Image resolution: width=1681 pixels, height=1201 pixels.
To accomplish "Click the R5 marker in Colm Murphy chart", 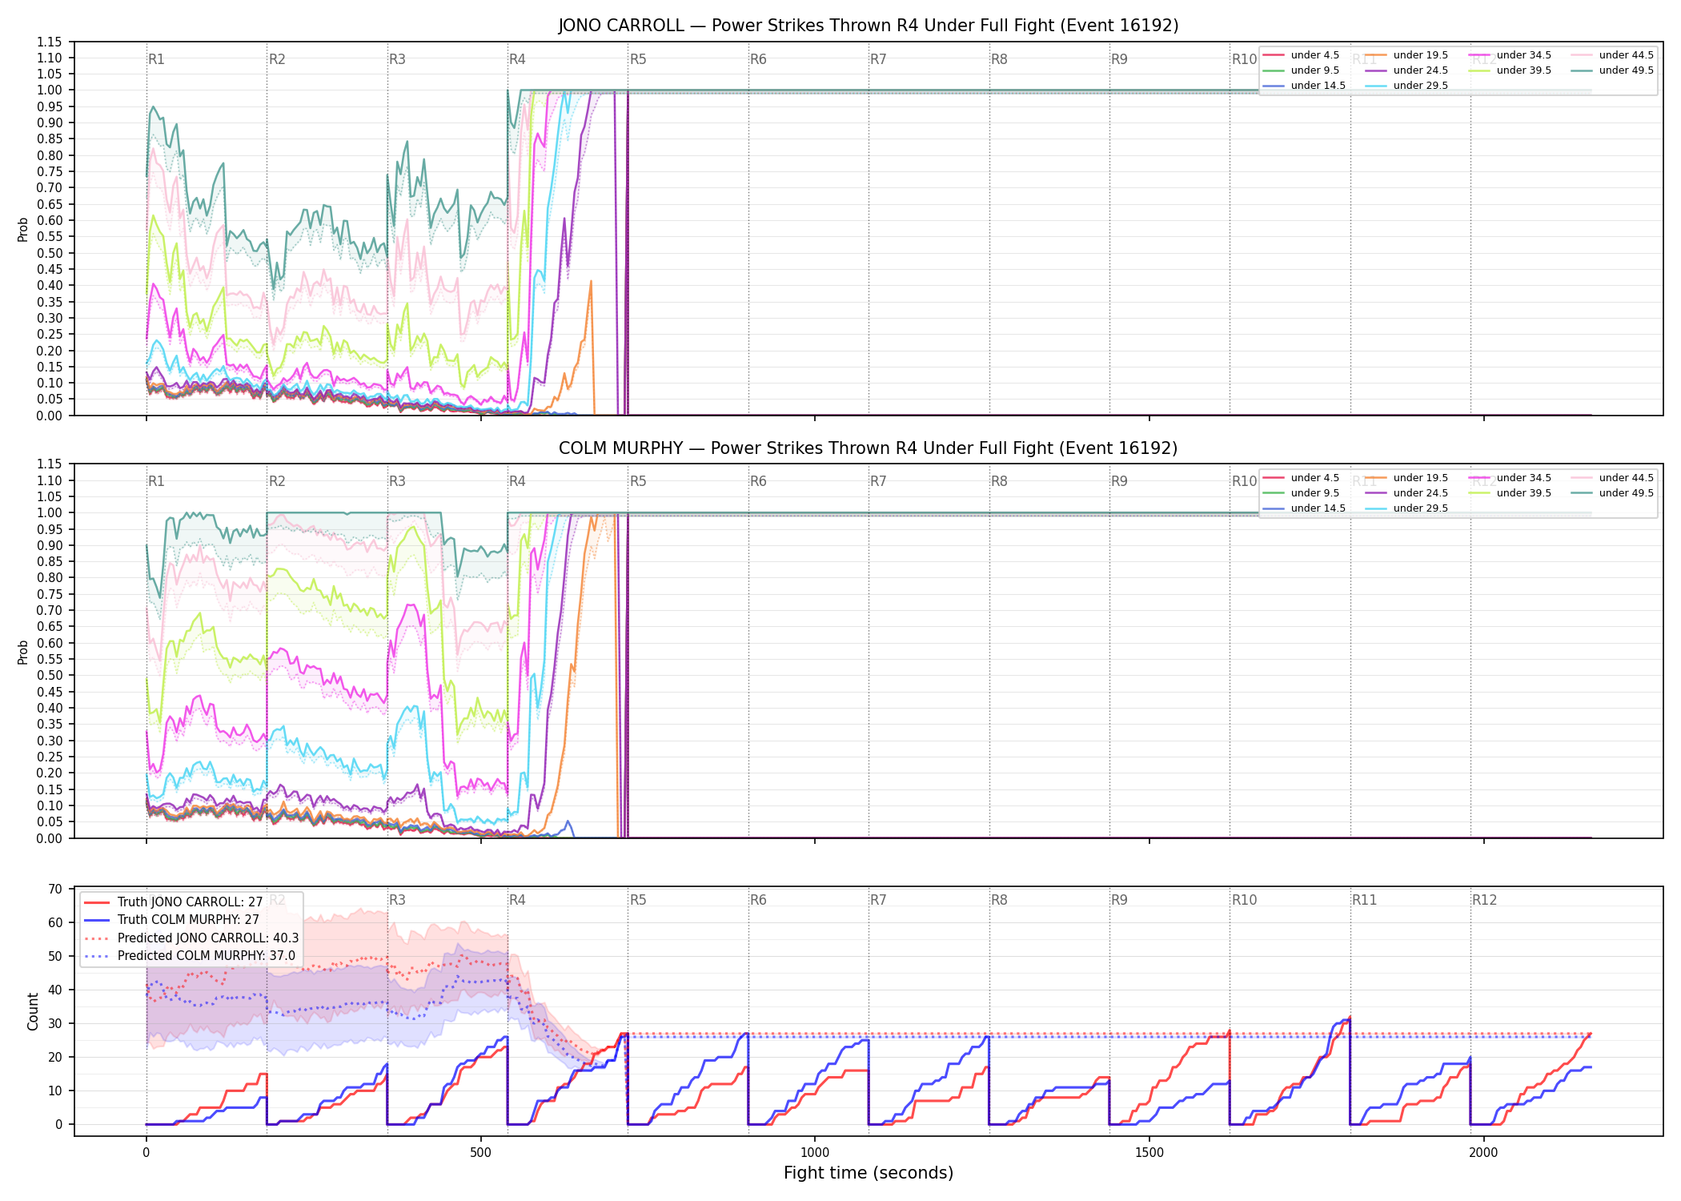I will click(638, 481).
